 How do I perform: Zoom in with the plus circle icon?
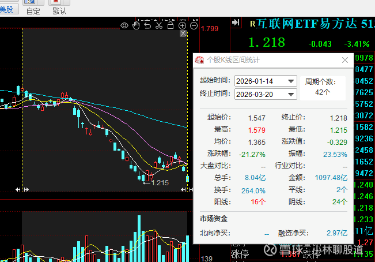182,25
